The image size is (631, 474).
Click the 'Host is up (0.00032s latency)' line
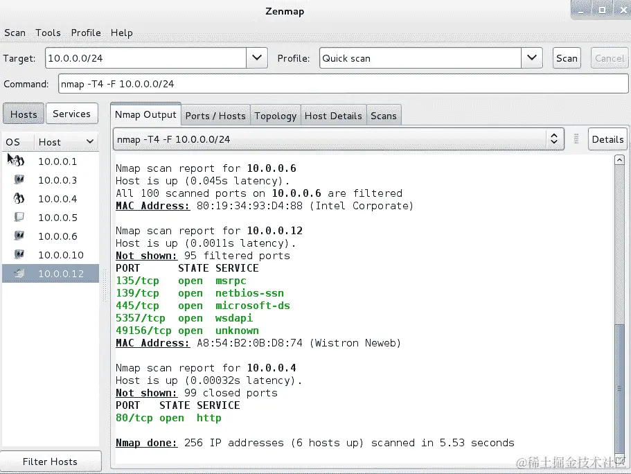[x=209, y=380]
